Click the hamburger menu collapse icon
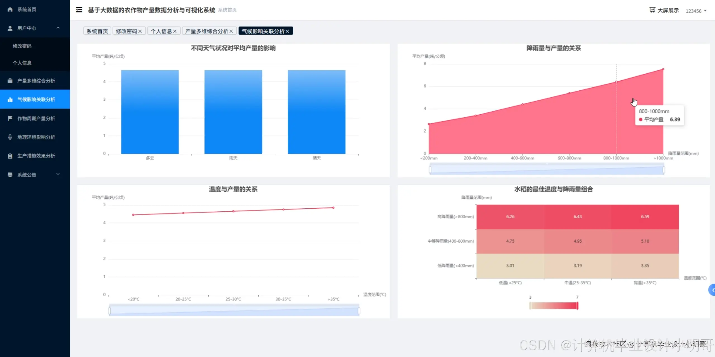 pos(79,10)
